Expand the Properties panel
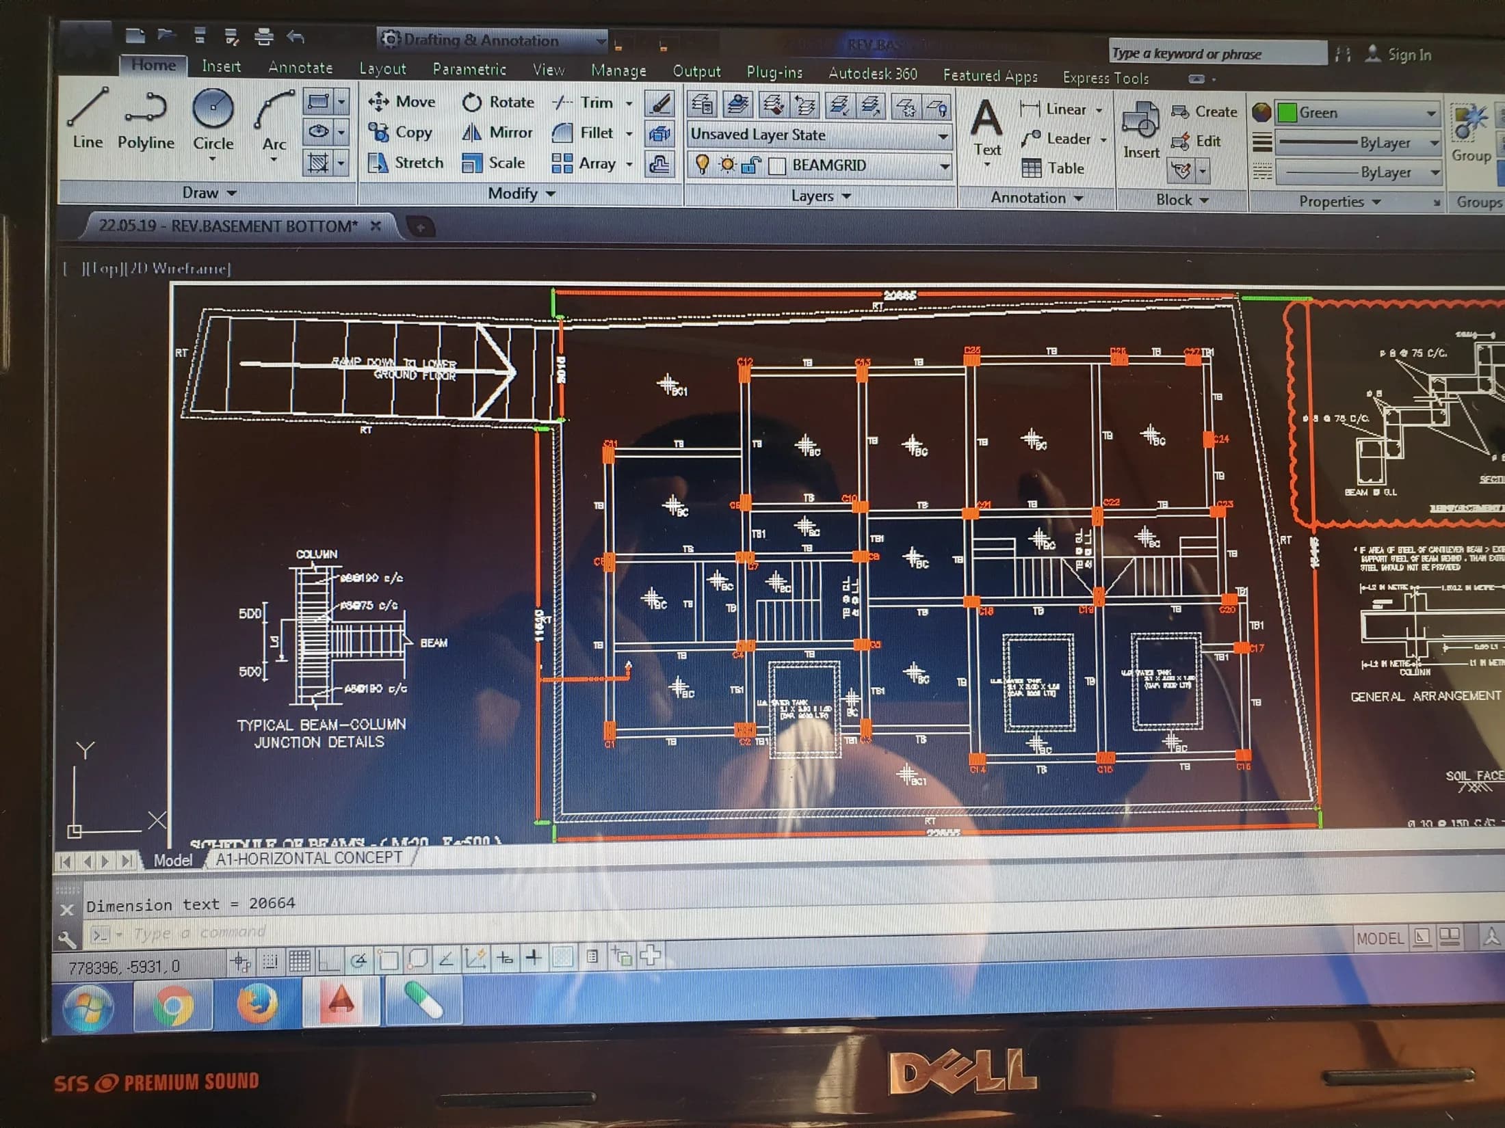The width and height of the screenshot is (1505, 1128). 1339,202
